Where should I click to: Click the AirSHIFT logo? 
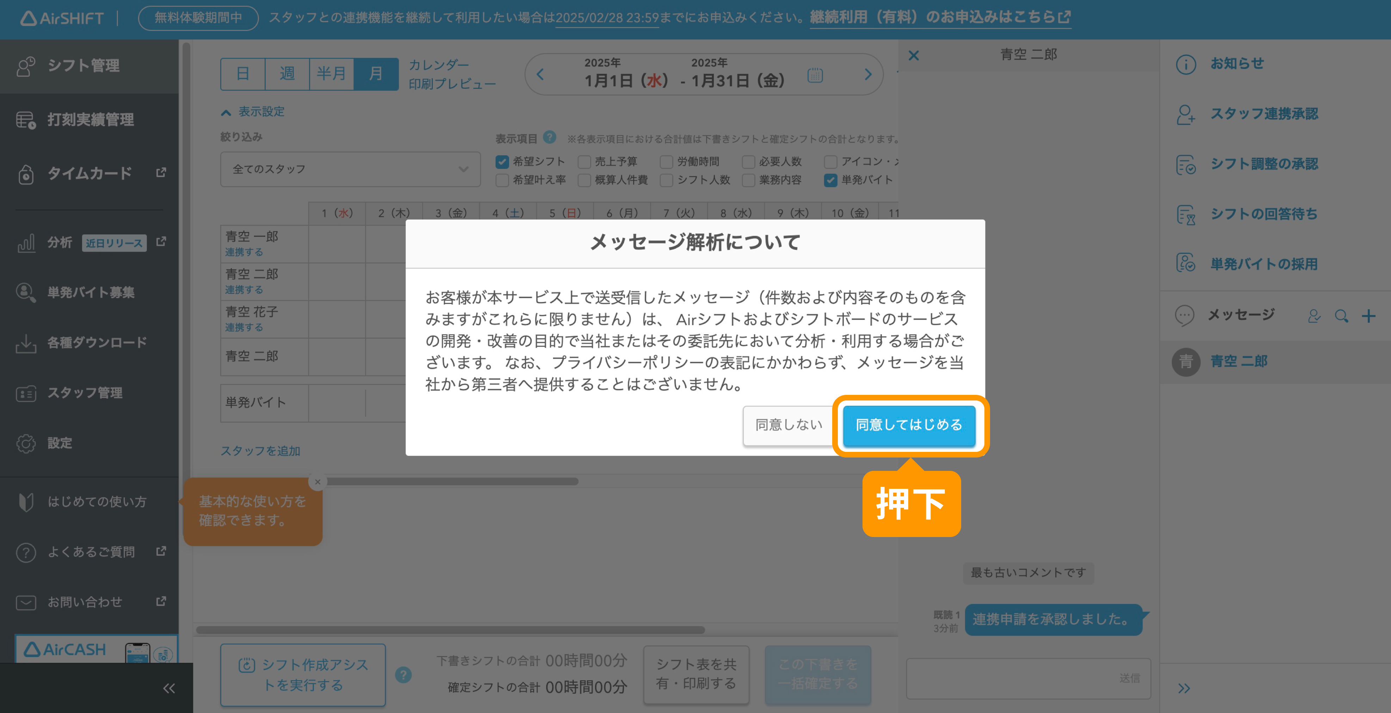62,18
